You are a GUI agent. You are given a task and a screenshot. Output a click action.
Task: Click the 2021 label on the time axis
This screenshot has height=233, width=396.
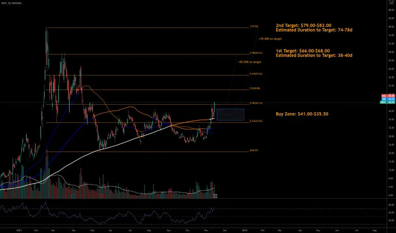tap(19, 230)
